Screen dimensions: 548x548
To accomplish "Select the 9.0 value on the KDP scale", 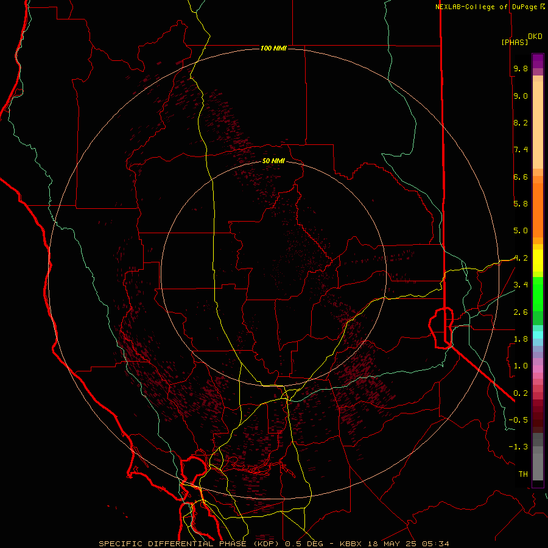I will click(x=521, y=96).
